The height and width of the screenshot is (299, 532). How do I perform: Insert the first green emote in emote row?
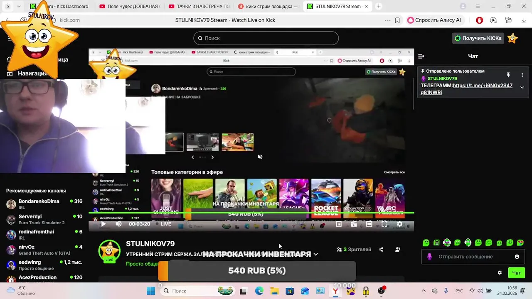(x=426, y=243)
